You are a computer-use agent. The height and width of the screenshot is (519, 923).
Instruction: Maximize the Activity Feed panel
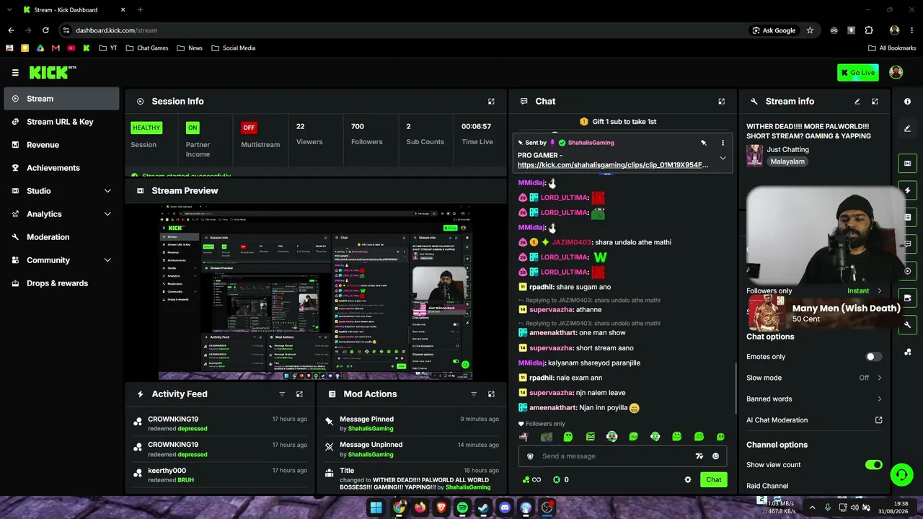click(299, 394)
